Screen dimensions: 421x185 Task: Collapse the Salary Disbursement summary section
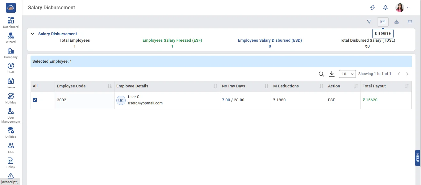(32, 34)
